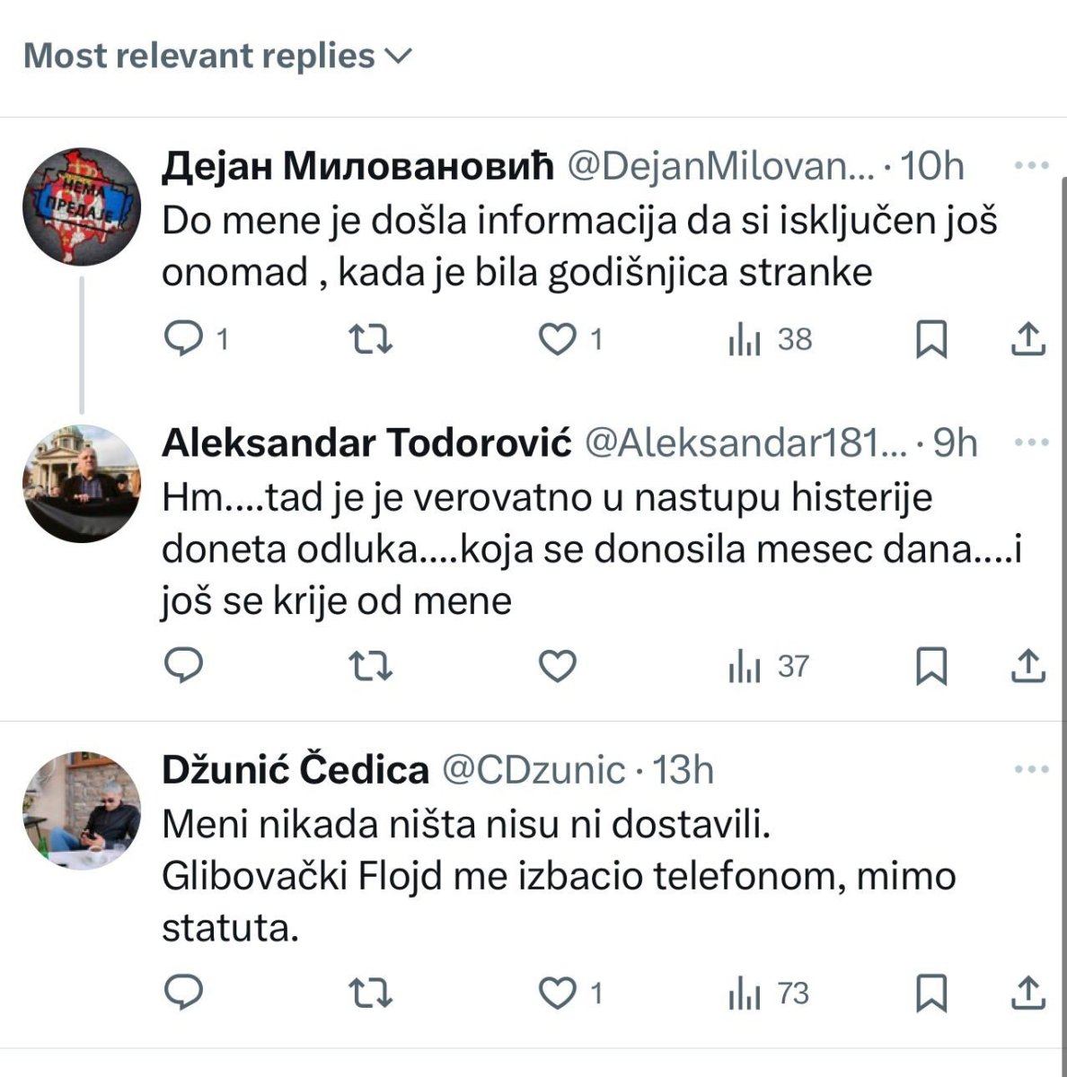Like Aleksandar Todorović's reply
Viewport: 1067px width, 1077px height.
557,666
